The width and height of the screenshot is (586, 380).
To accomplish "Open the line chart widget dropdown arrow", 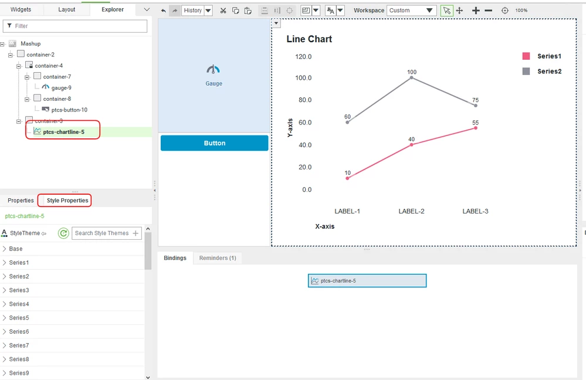I will pos(276,23).
